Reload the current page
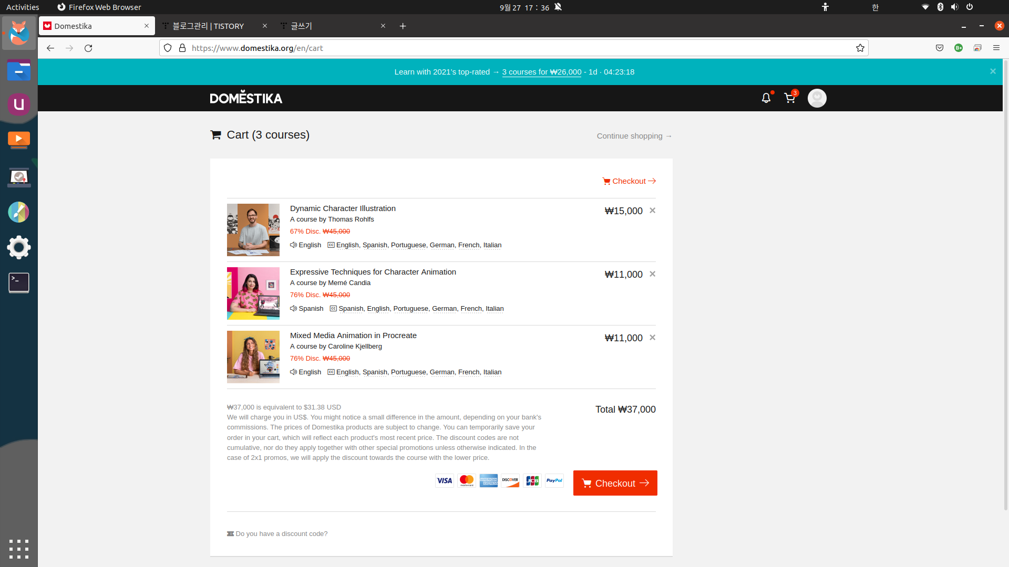The width and height of the screenshot is (1009, 567). (88, 48)
